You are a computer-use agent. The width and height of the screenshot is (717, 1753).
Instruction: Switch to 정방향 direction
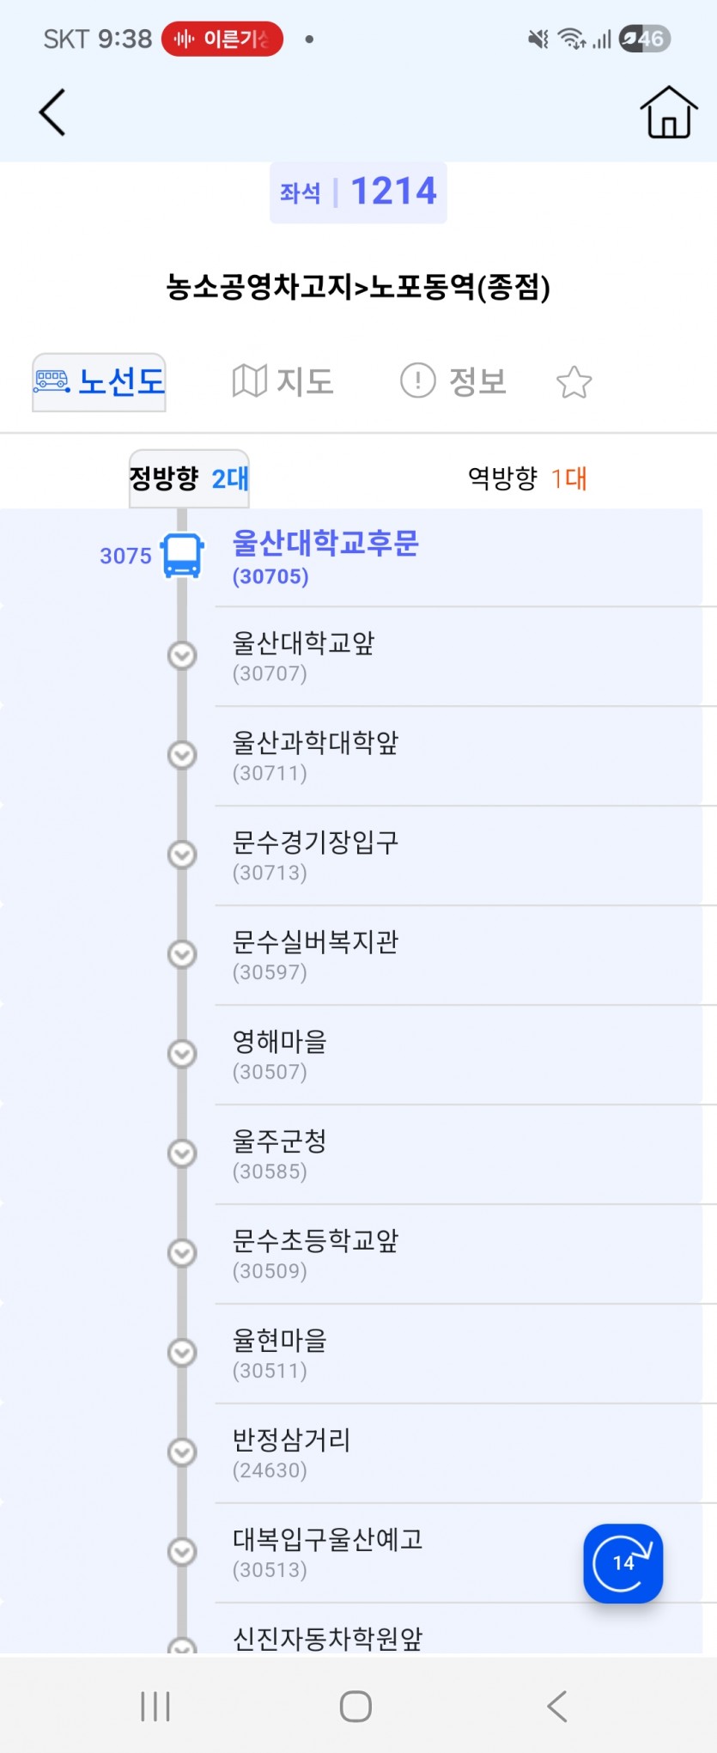pyautogui.click(x=189, y=478)
